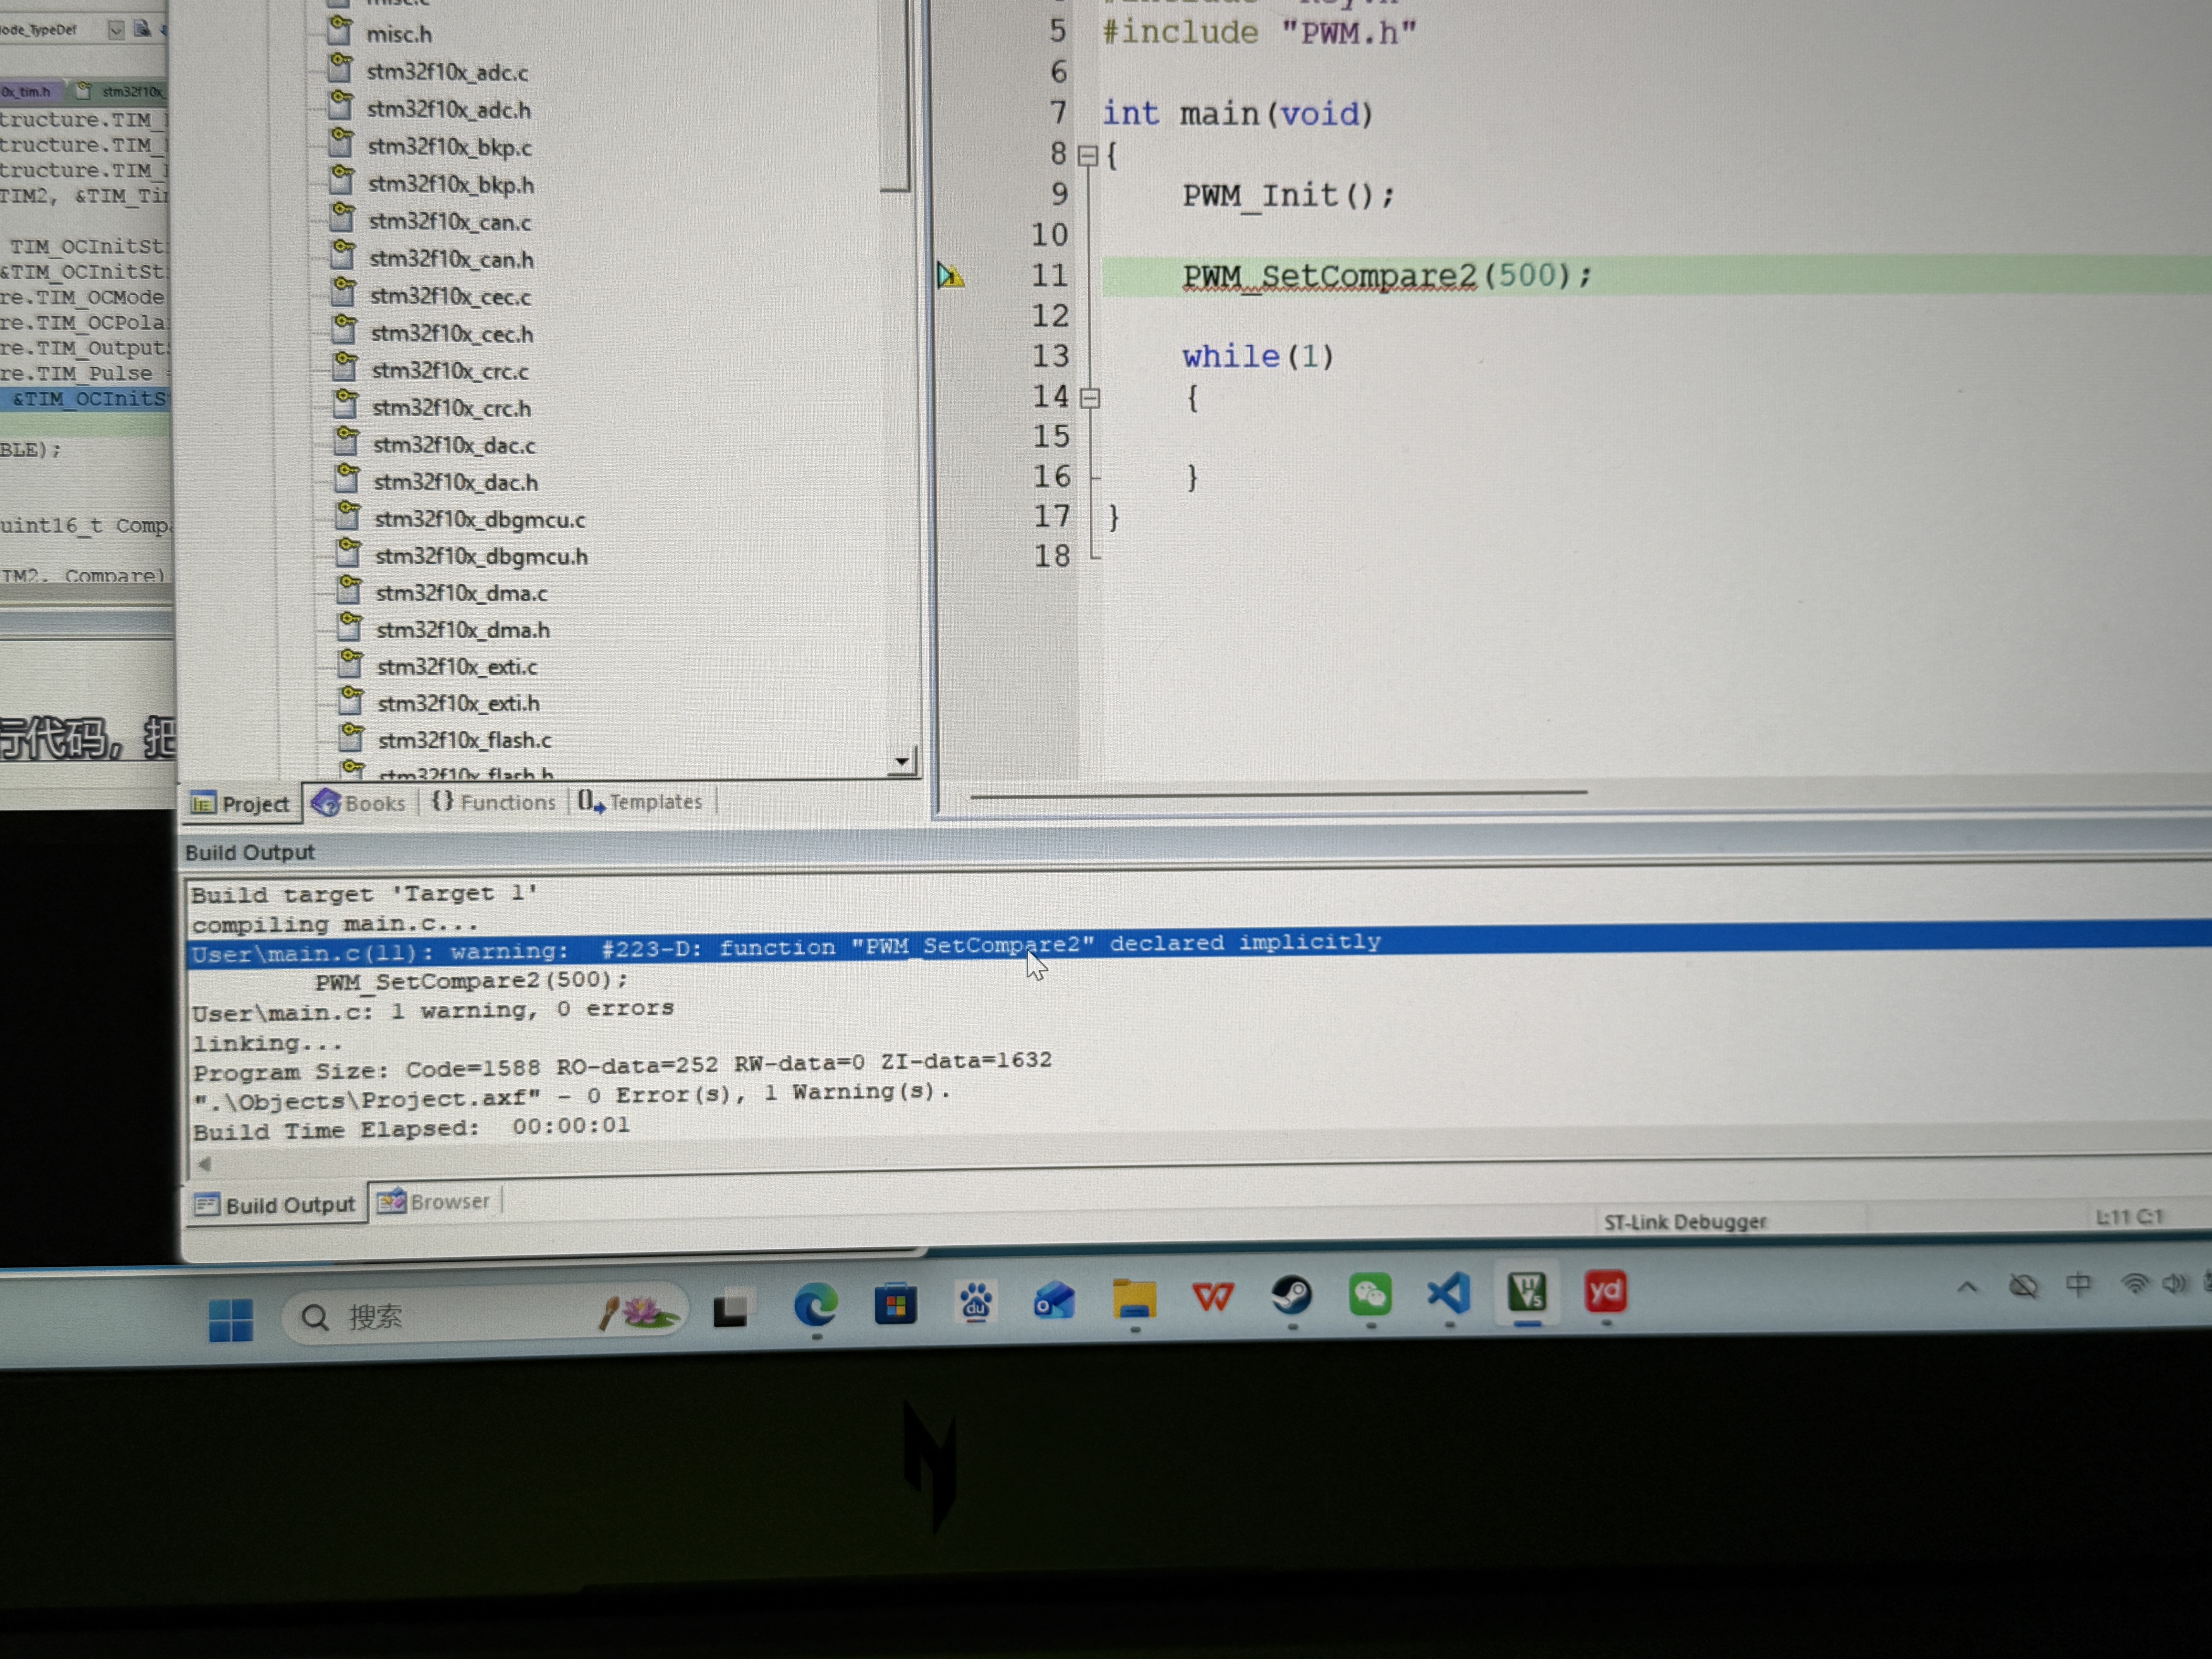Collapse the while loop fold at line 14
2212x1659 pixels.
pos(1090,398)
